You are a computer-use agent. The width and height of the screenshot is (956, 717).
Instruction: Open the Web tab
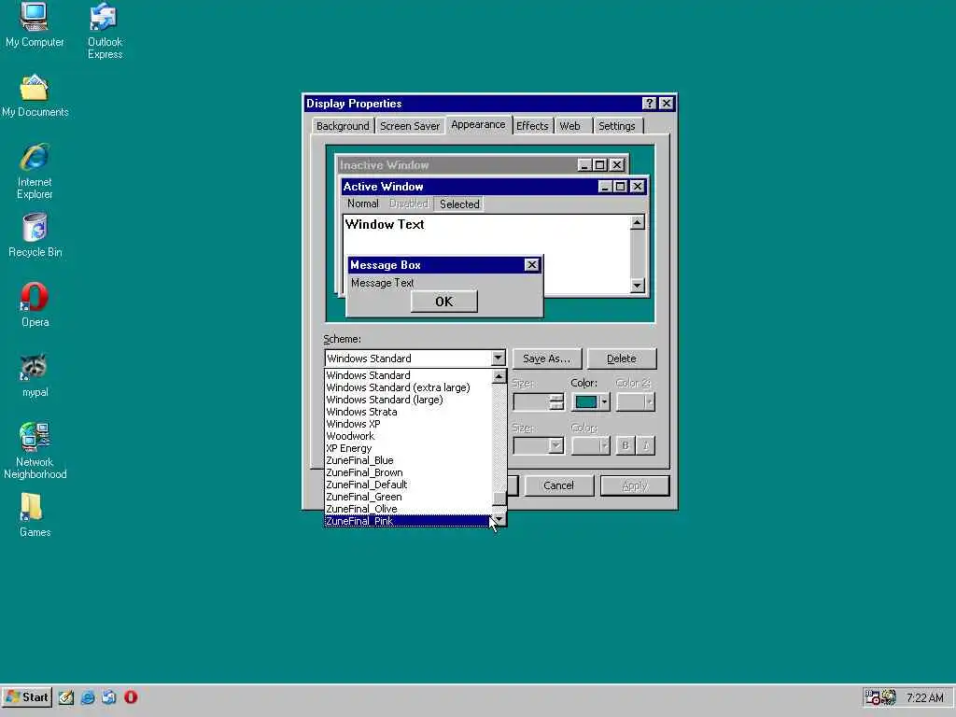pos(570,126)
